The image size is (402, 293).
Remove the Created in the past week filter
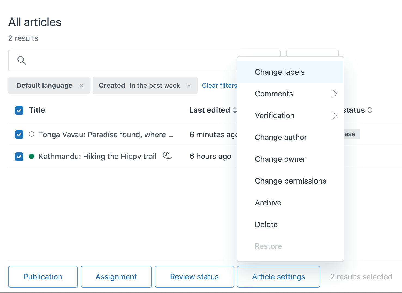pos(189,86)
